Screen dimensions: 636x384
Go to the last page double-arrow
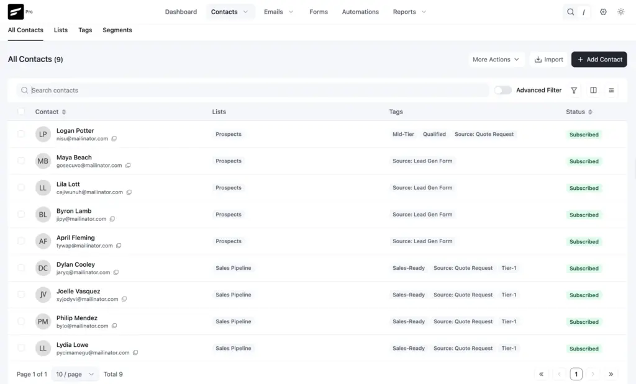pyautogui.click(x=611, y=374)
